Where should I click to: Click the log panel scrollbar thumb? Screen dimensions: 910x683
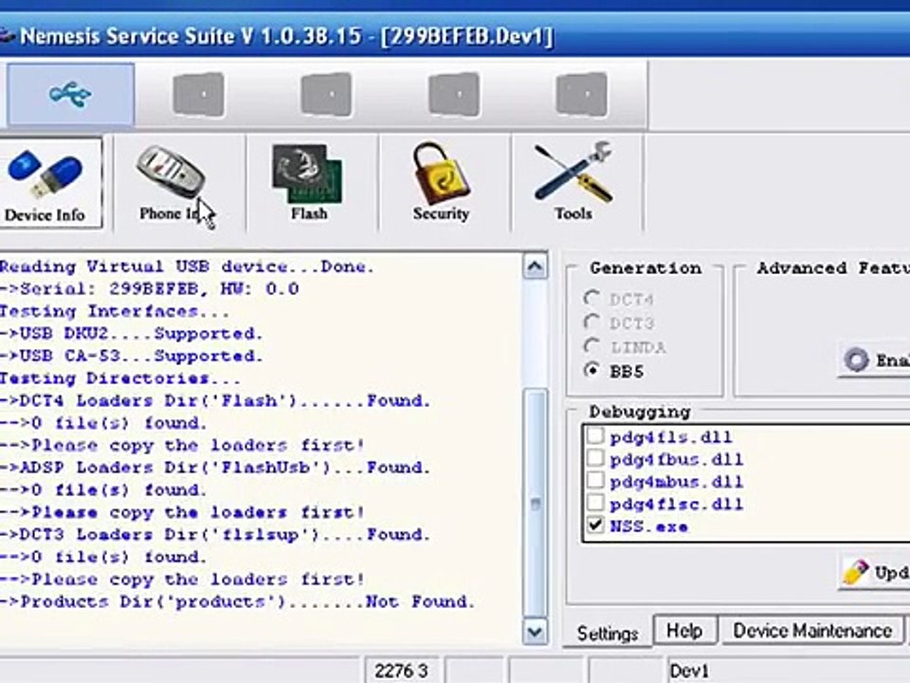tap(535, 503)
